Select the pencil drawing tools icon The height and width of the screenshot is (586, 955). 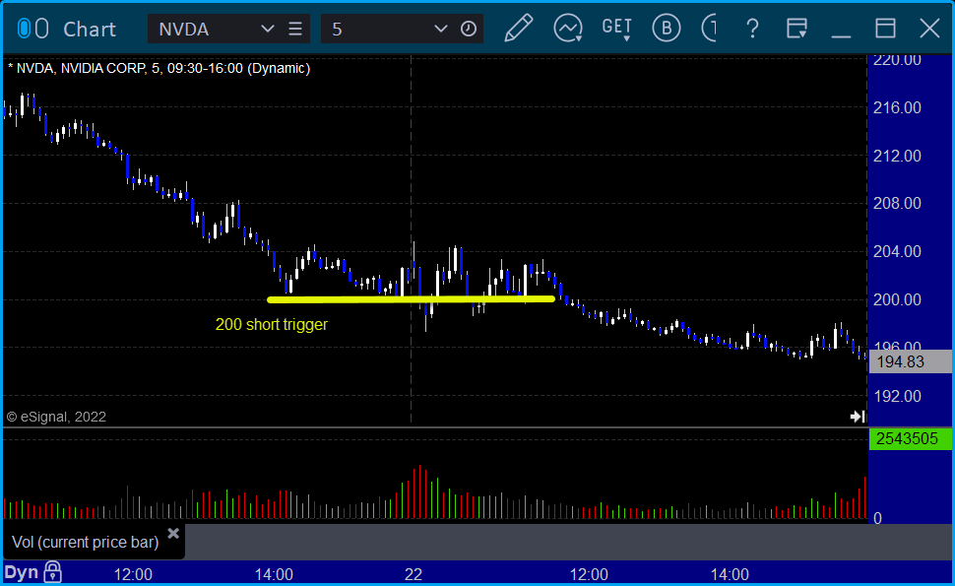coord(519,29)
